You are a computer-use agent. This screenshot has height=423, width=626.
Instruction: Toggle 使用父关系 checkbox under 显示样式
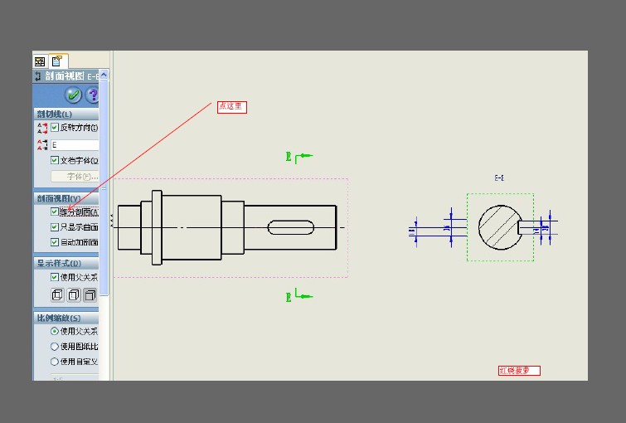[55, 277]
